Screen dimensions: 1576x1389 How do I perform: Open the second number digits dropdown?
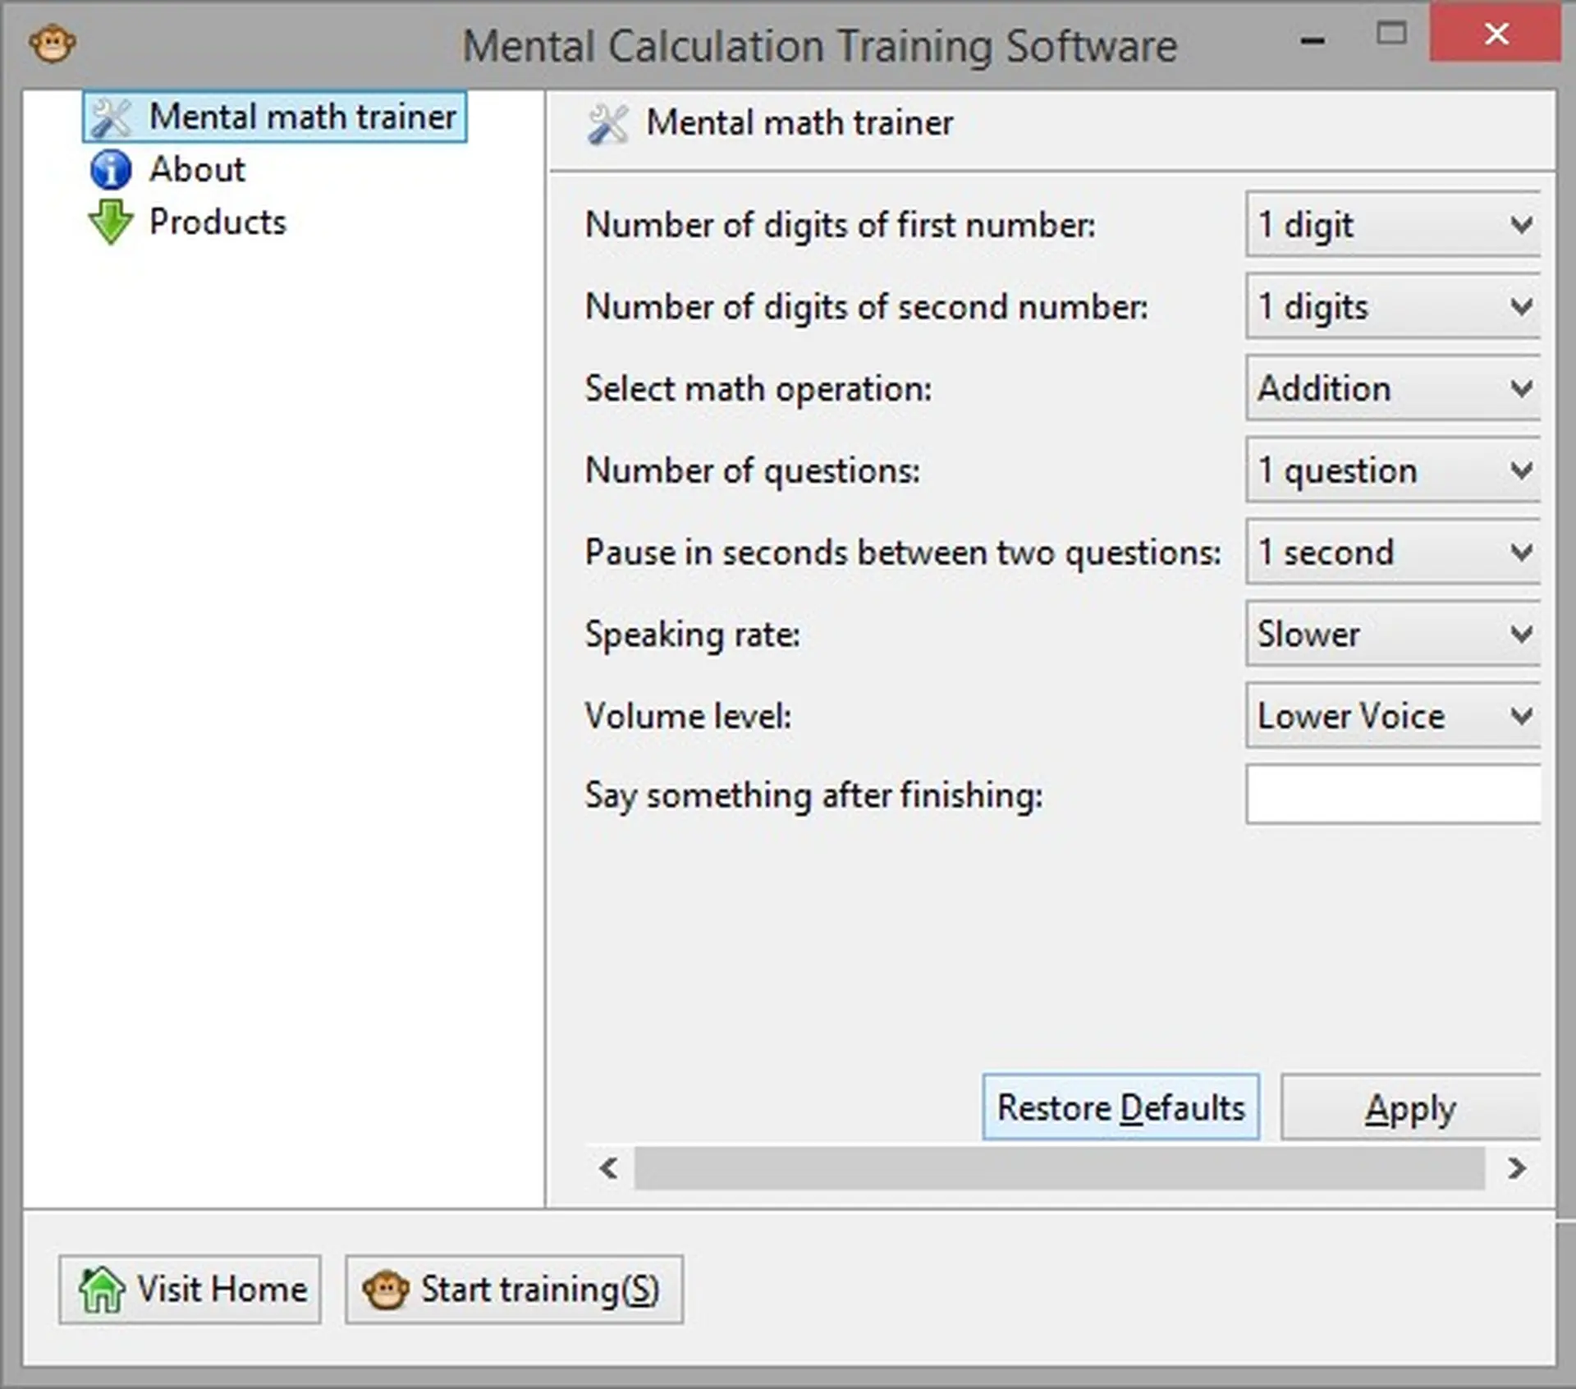1393,306
